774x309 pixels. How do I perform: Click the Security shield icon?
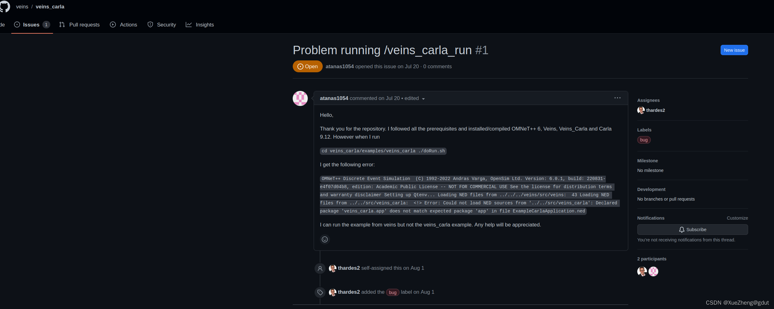tap(150, 25)
